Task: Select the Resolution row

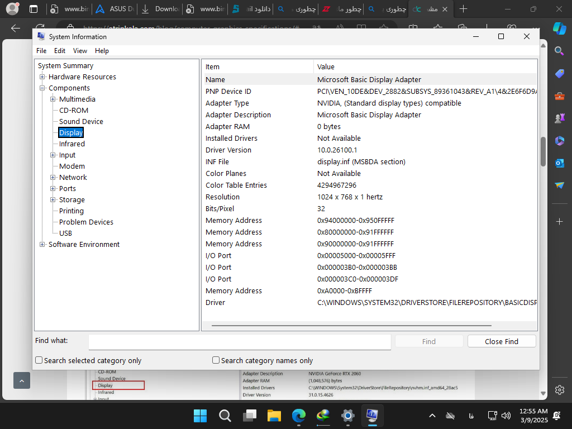Action: coord(370,197)
